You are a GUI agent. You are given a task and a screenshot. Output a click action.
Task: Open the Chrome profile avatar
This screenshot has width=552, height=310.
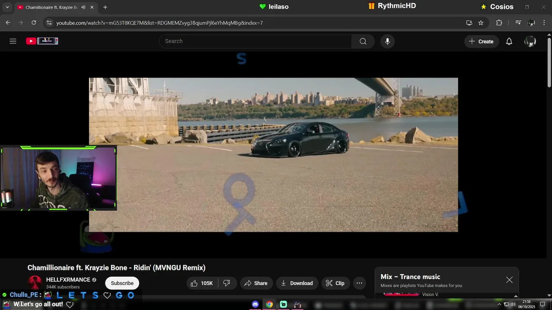pos(531,23)
